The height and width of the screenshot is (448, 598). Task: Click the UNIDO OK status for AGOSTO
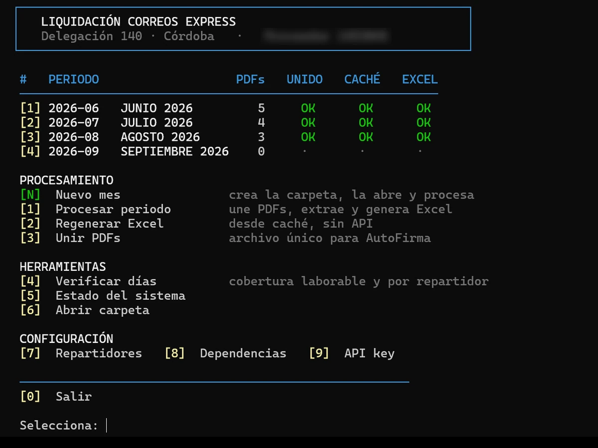point(308,137)
